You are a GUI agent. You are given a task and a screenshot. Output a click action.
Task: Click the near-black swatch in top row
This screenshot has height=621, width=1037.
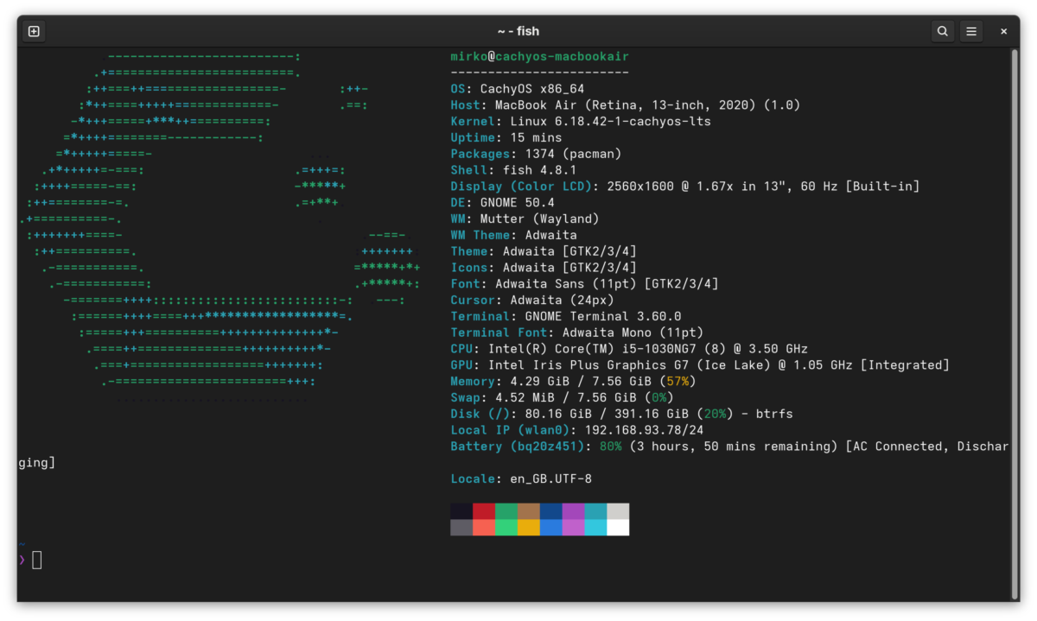[461, 511]
